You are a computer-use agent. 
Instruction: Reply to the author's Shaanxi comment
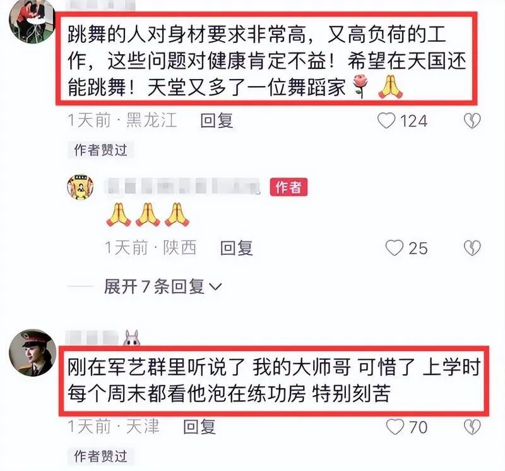click(x=236, y=248)
